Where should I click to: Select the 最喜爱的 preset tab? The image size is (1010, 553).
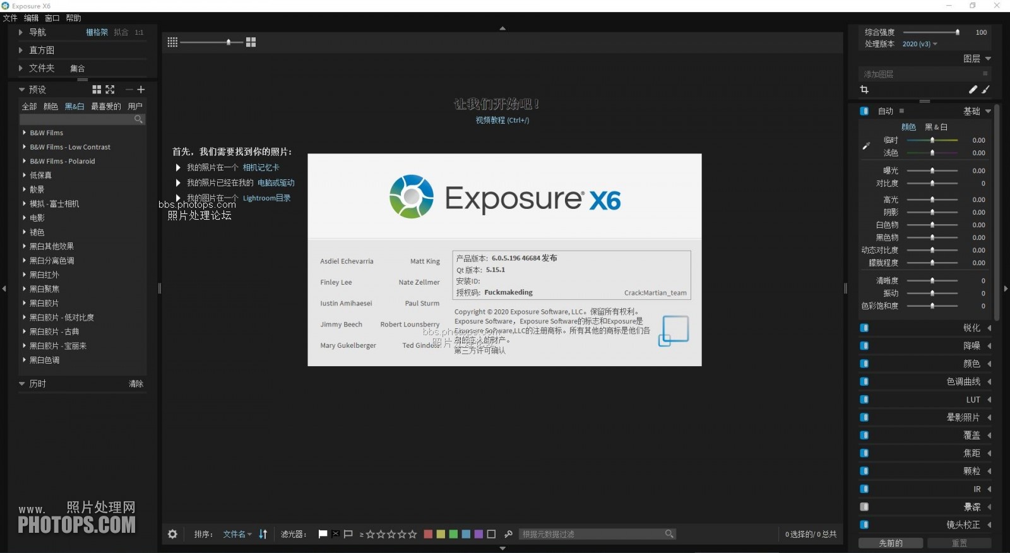[106, 106]
